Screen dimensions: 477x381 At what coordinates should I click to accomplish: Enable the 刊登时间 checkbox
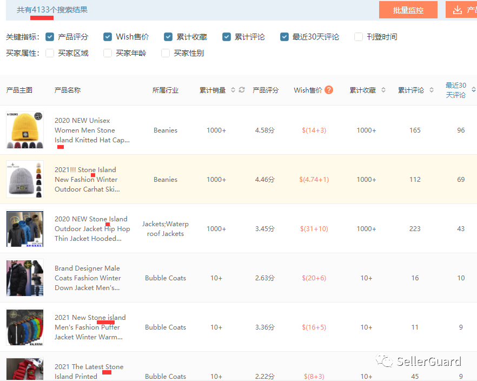(359, 37)
